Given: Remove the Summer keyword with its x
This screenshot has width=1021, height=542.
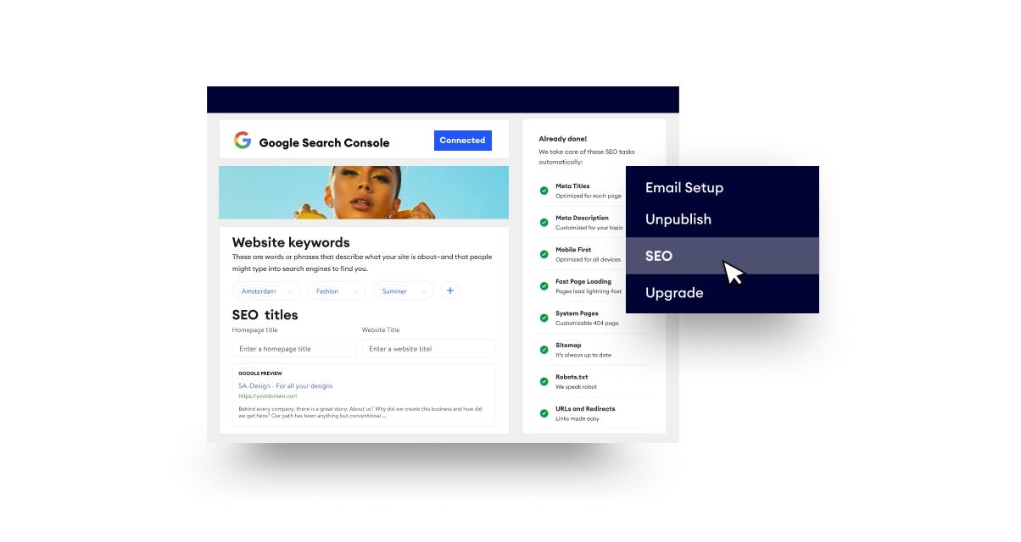Looking at the screenshot, I should click(422, 291).
